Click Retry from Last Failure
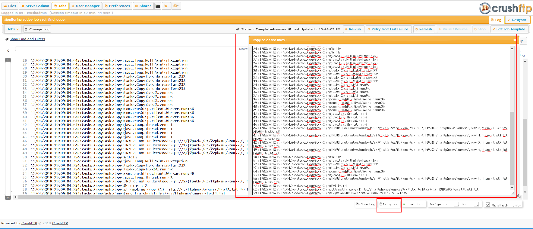533x229 pixels. [389, 29]
